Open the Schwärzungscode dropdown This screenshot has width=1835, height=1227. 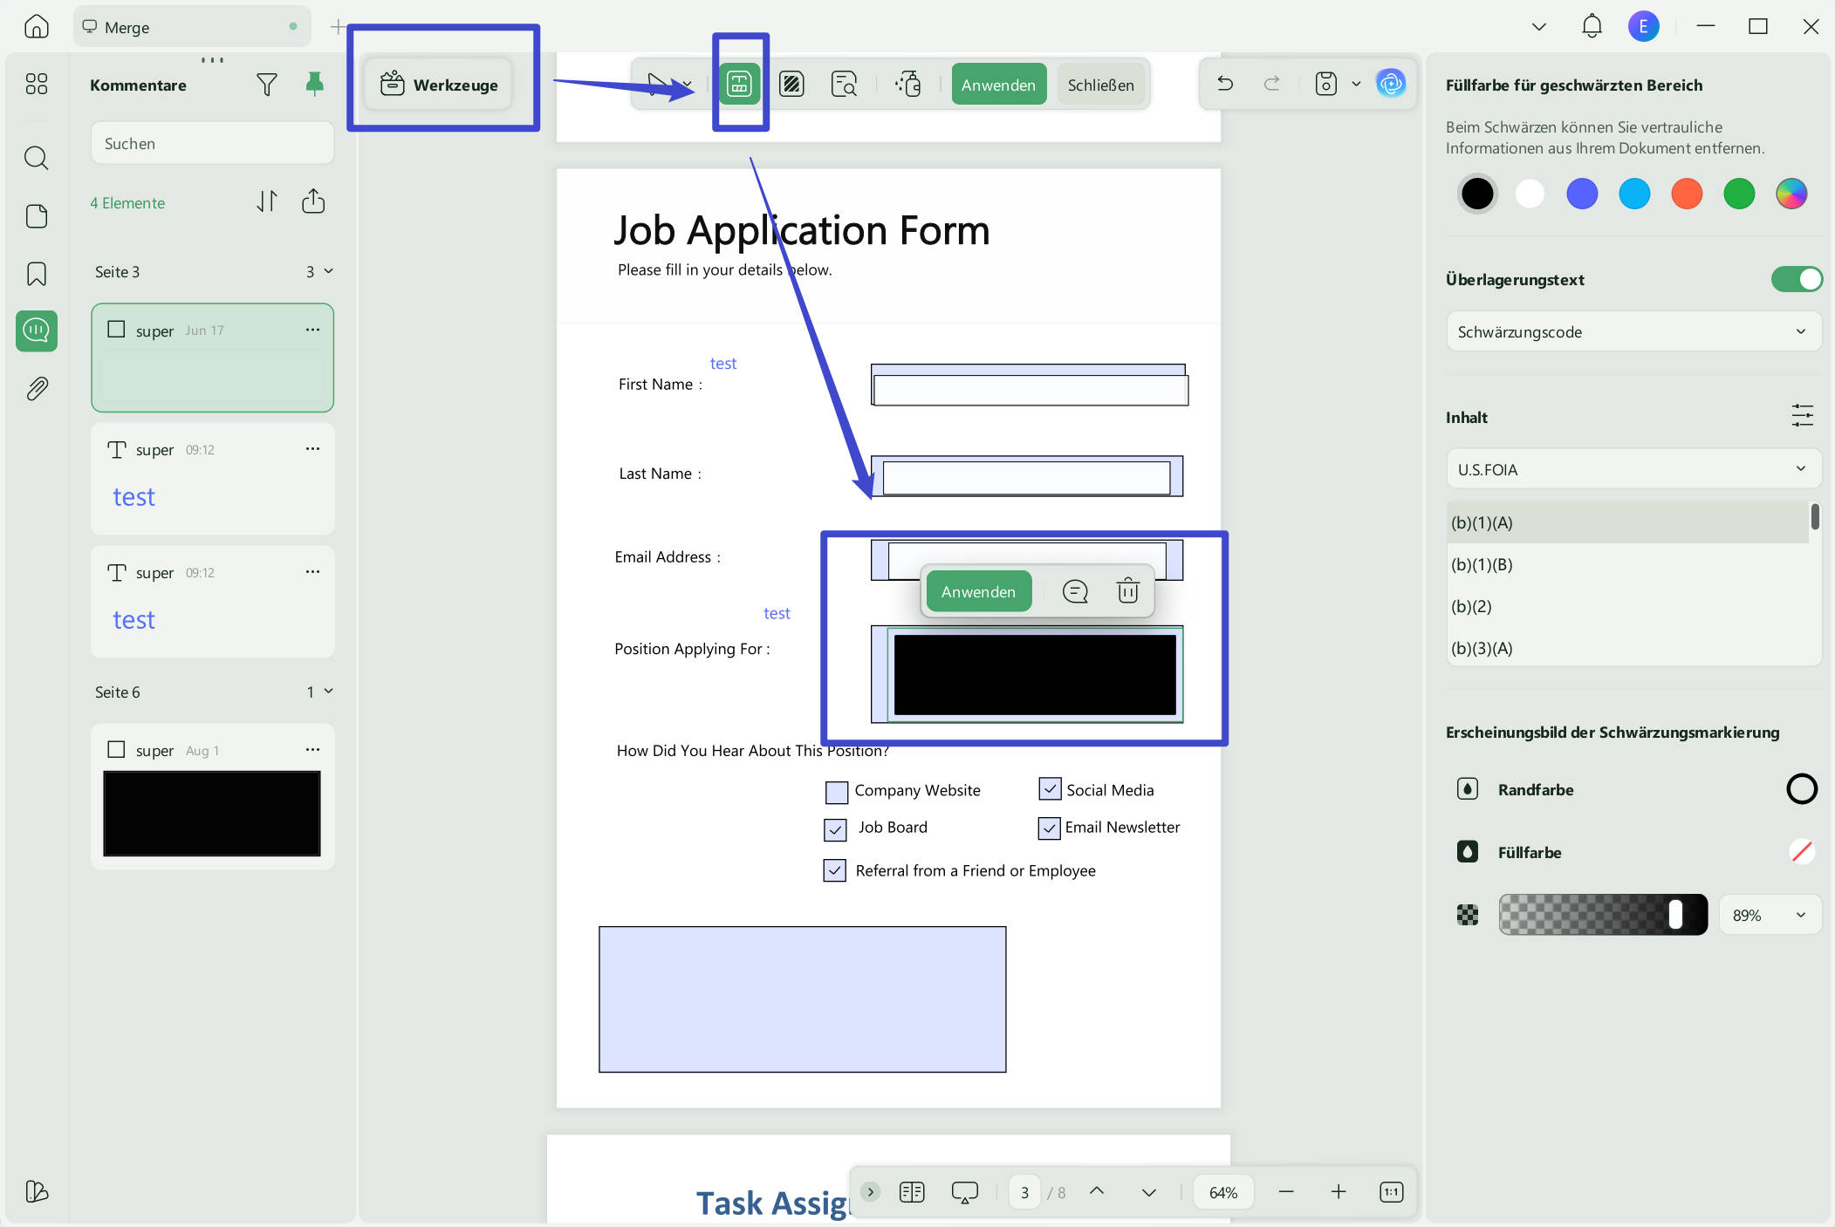pos(1633,331)
